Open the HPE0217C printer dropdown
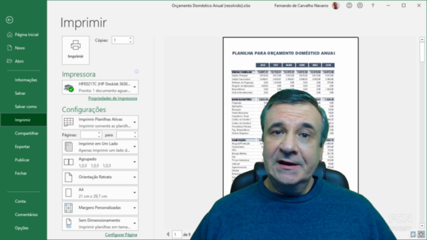The width and height of the screenshot is (427, 240). (100, 87)
